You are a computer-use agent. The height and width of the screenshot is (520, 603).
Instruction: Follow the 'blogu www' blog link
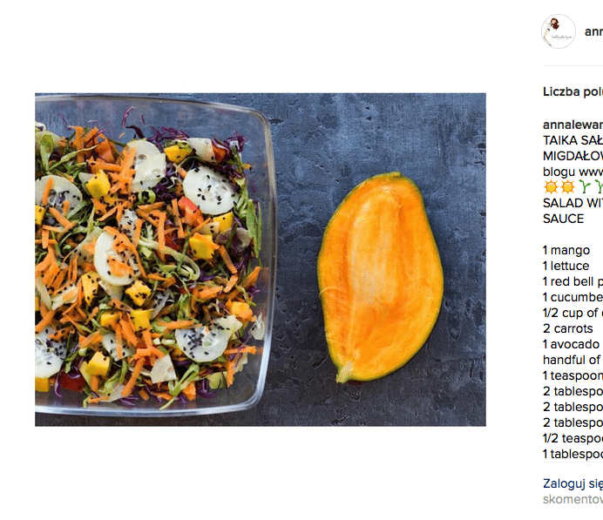(x=573, y=172)
